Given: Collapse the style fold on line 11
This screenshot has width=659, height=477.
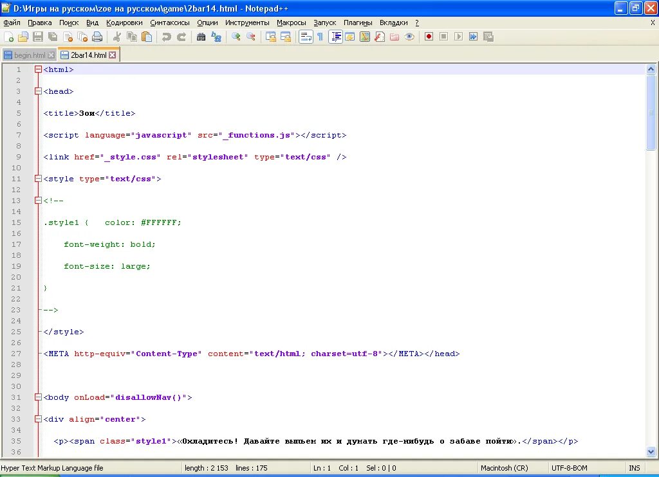Looking at the screenshot, I should pyautogui.click(x=38, y=179).
